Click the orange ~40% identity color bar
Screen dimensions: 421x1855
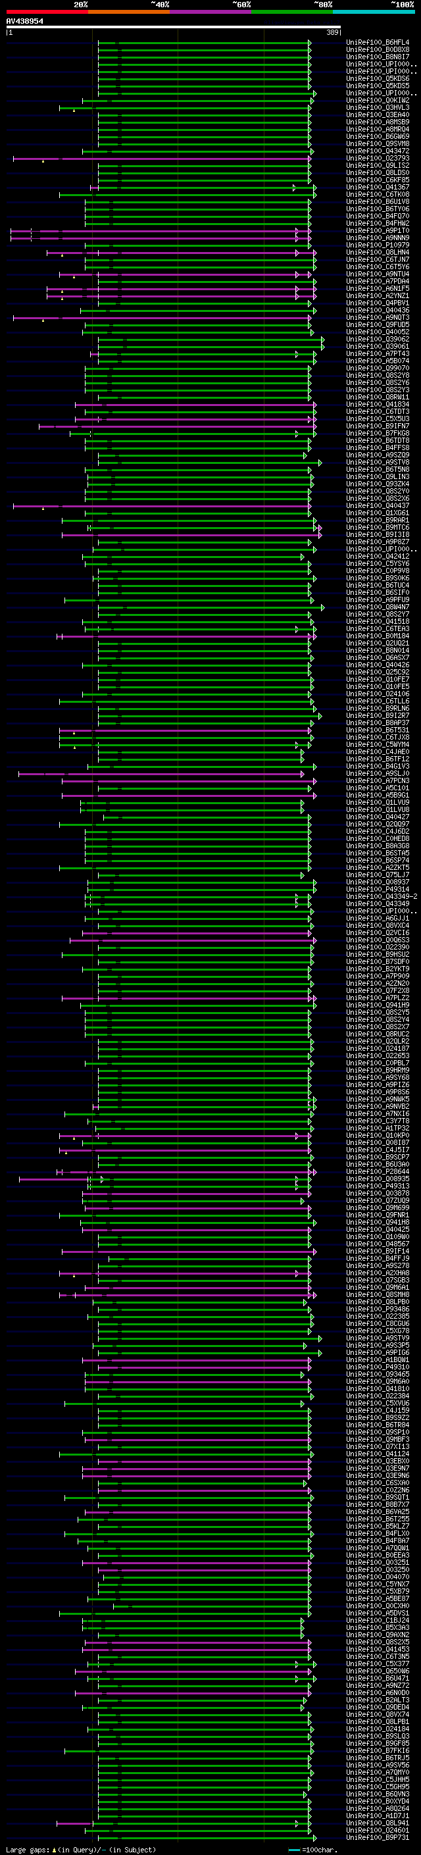tap(129, 13)
